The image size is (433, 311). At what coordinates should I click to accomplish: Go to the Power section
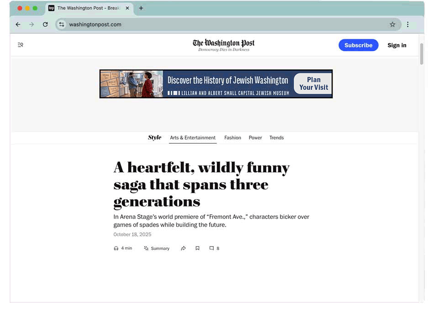pyautogui.click(x=255, y=138)
